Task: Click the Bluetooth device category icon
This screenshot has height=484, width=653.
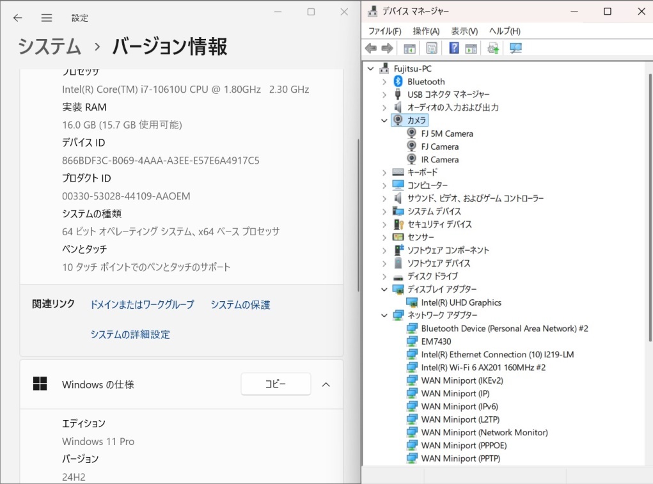Action: tap(397, 81)
